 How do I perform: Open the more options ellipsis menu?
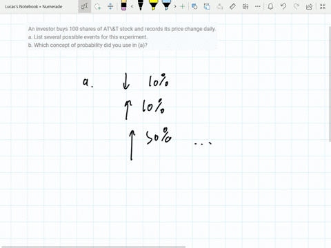tap(258, 6)
